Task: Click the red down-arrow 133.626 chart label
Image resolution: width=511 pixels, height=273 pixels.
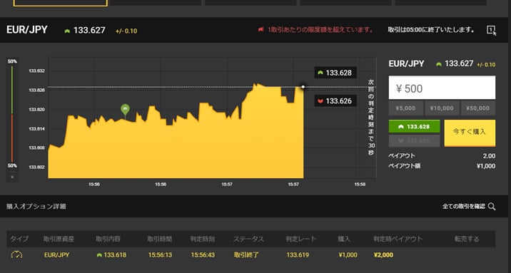Action: 335,101
